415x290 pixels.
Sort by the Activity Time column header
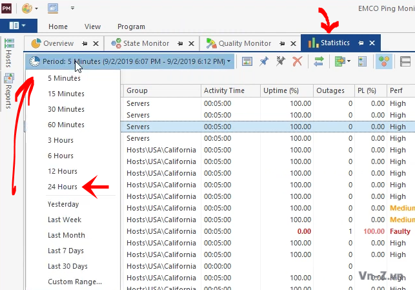tap(230, 90)
